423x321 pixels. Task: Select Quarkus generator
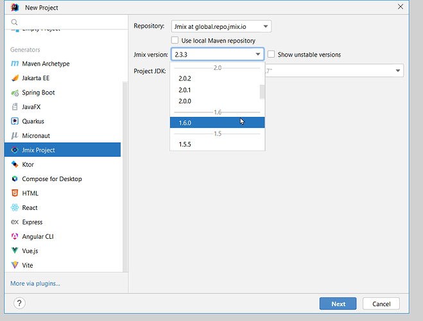[x=63, y=121]
